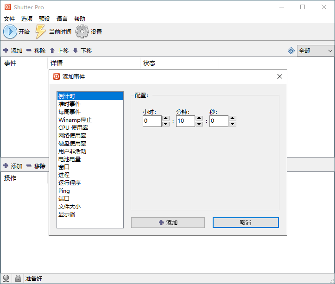Image resolution: width=335 pixels, height=284 pixels.
Task: Click the 分钟 input field
Action: click(x=185, y=121)
